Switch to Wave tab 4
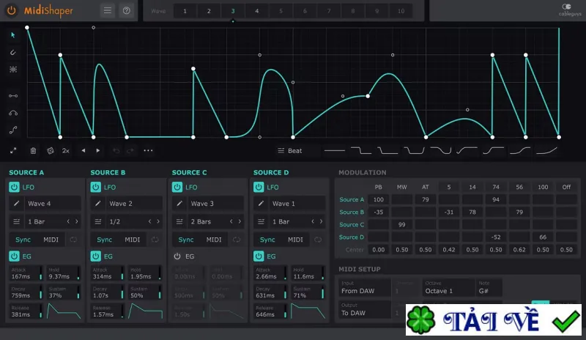 [257, 11]
